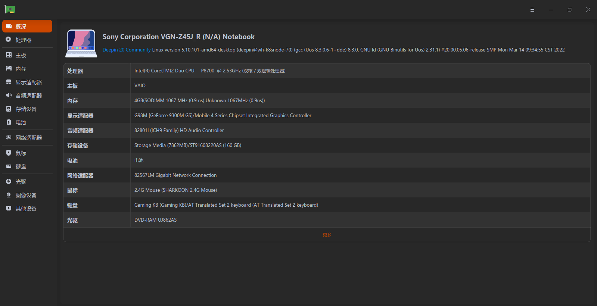This screenshot has width=597, height=306.
Task: Click the memory icon in the sidebar
Action: click(9, 69)
